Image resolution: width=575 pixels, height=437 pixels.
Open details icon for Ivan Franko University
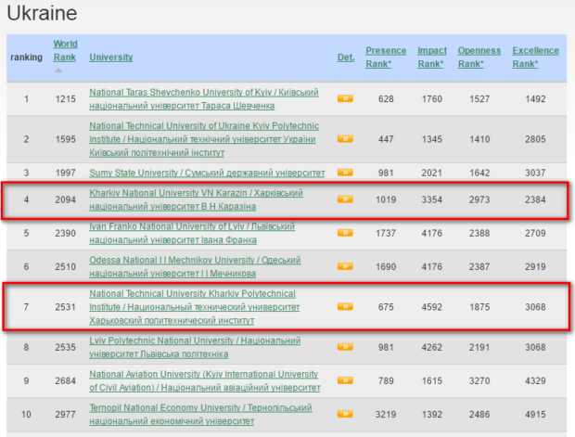[345, 232]
